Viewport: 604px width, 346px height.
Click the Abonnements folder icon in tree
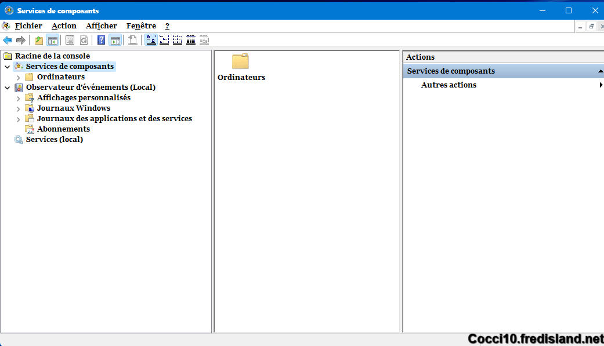coord(30,129)
